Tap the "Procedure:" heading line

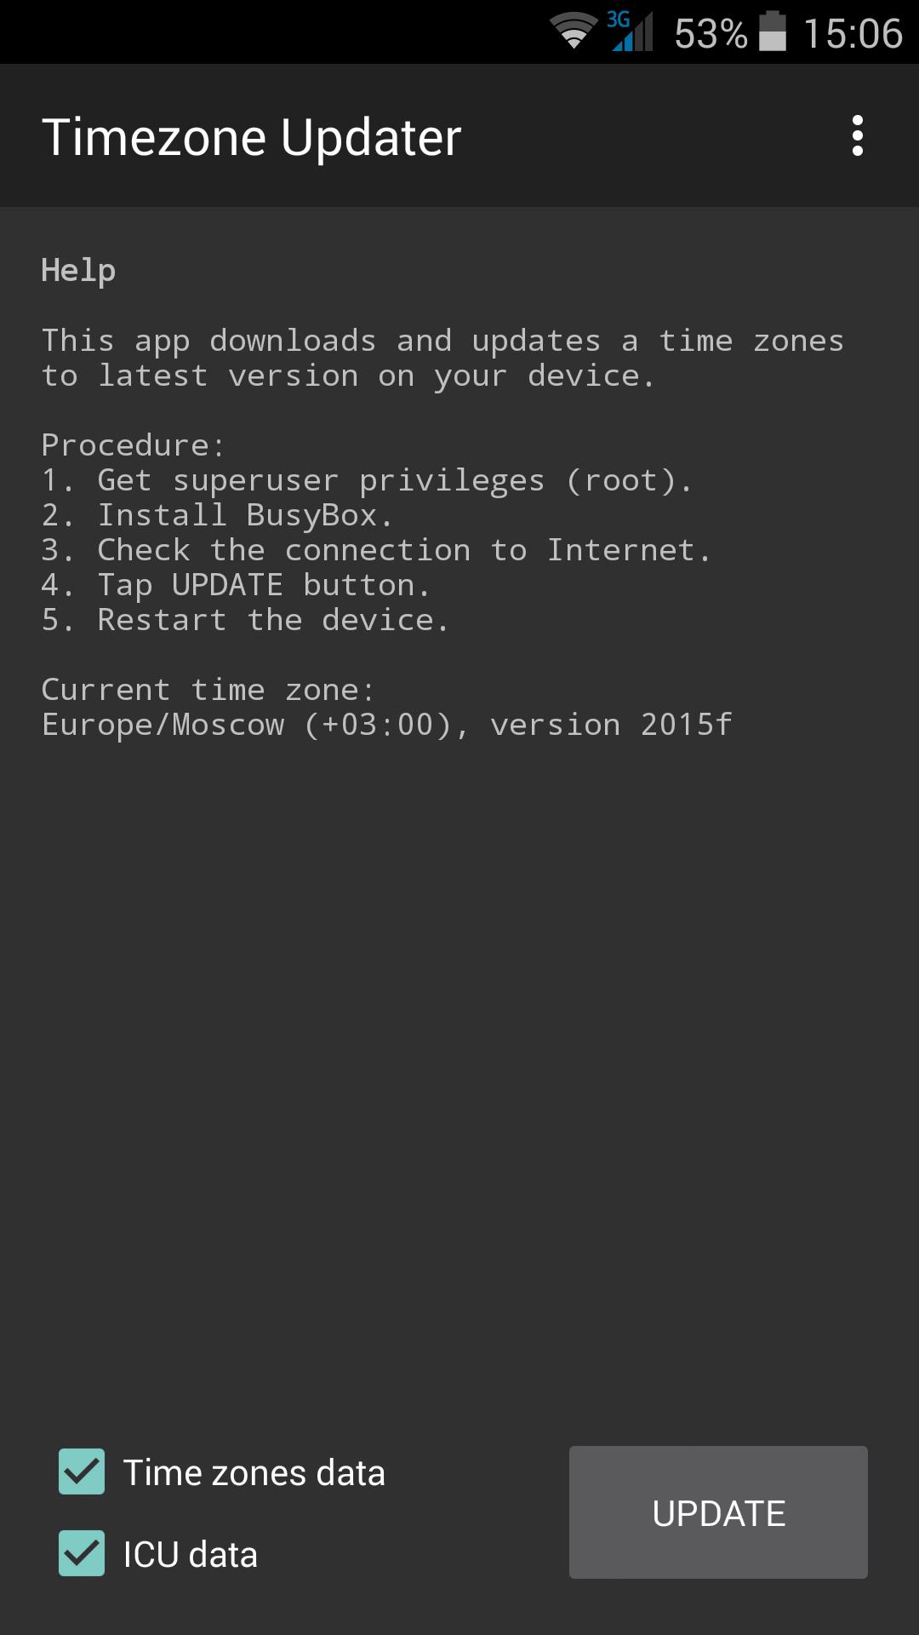click(x=133, y=445)
